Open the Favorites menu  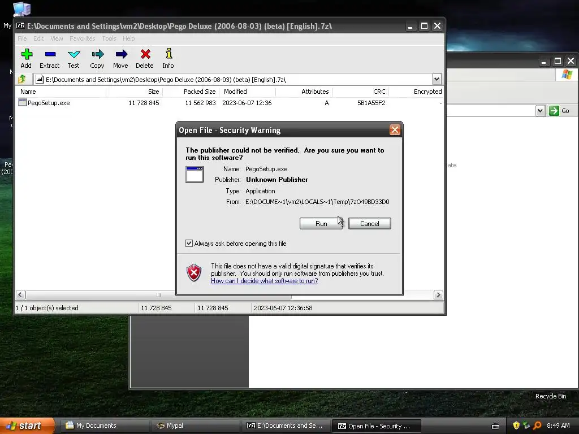point(83,38)
